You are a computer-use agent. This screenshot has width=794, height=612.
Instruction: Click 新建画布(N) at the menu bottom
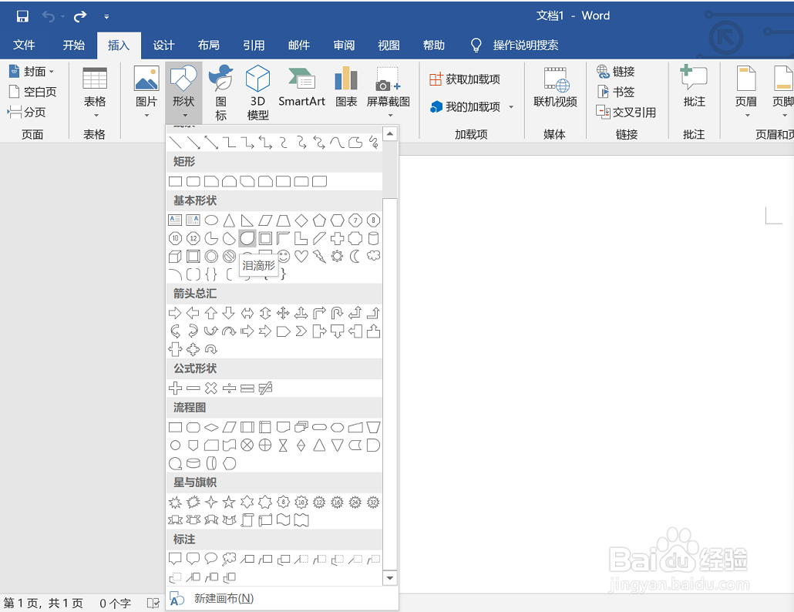[x=224, y=598]
